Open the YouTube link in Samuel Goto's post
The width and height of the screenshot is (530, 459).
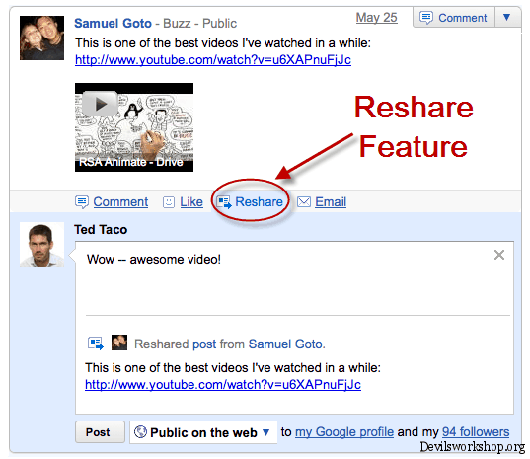213,60
